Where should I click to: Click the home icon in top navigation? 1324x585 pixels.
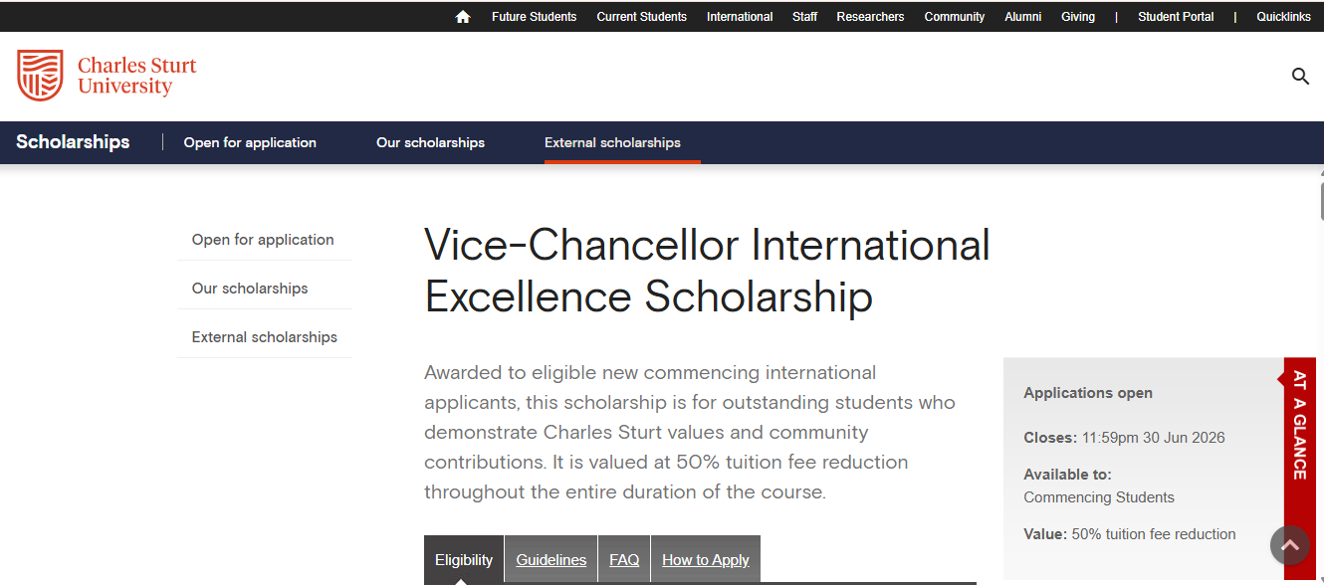[x=462, y=16]
